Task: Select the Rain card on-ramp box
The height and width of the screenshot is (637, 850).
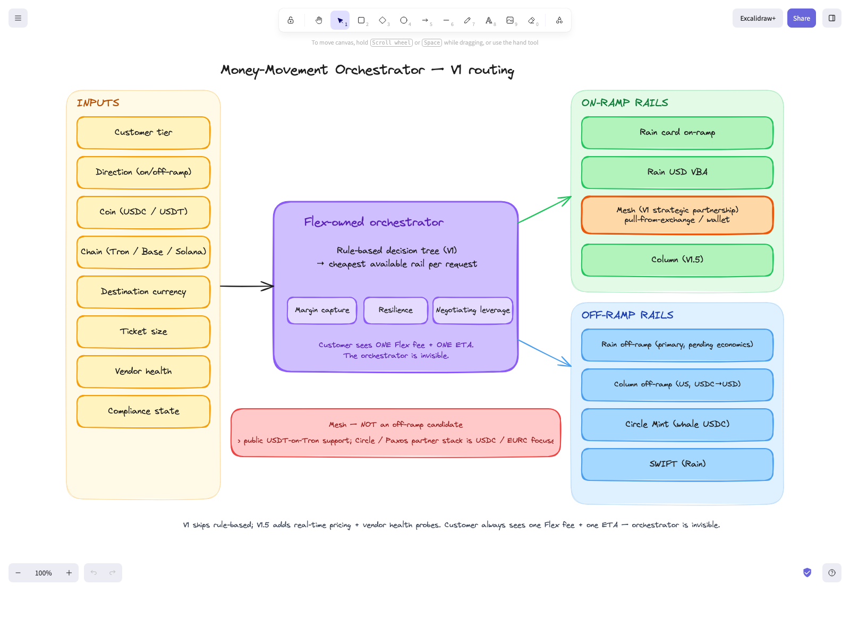Action: click(677, 133)
